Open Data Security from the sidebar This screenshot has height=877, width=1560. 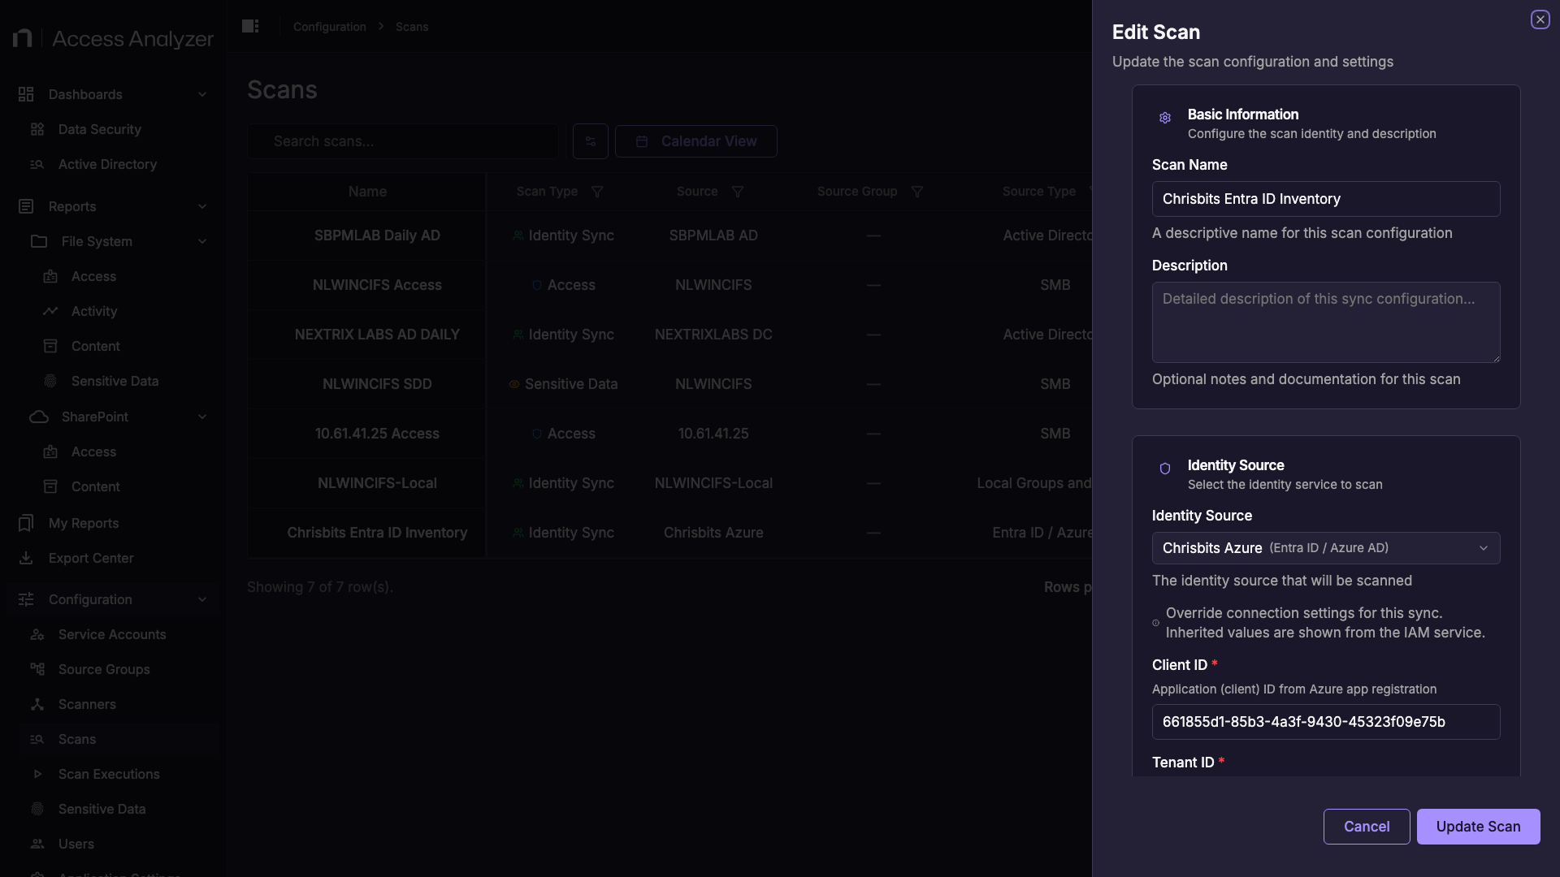(x=98, y=129)
